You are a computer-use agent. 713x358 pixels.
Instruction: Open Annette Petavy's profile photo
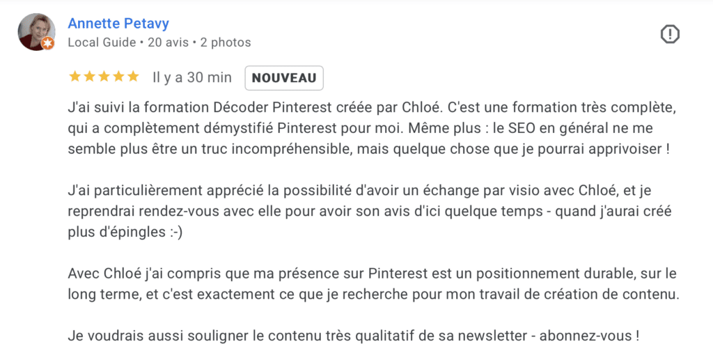(36, 32)
